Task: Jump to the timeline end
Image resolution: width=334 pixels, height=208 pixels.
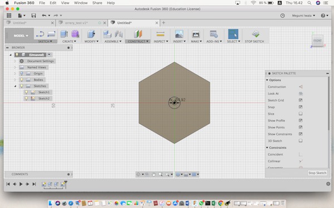Action: (x=34, y=184)
